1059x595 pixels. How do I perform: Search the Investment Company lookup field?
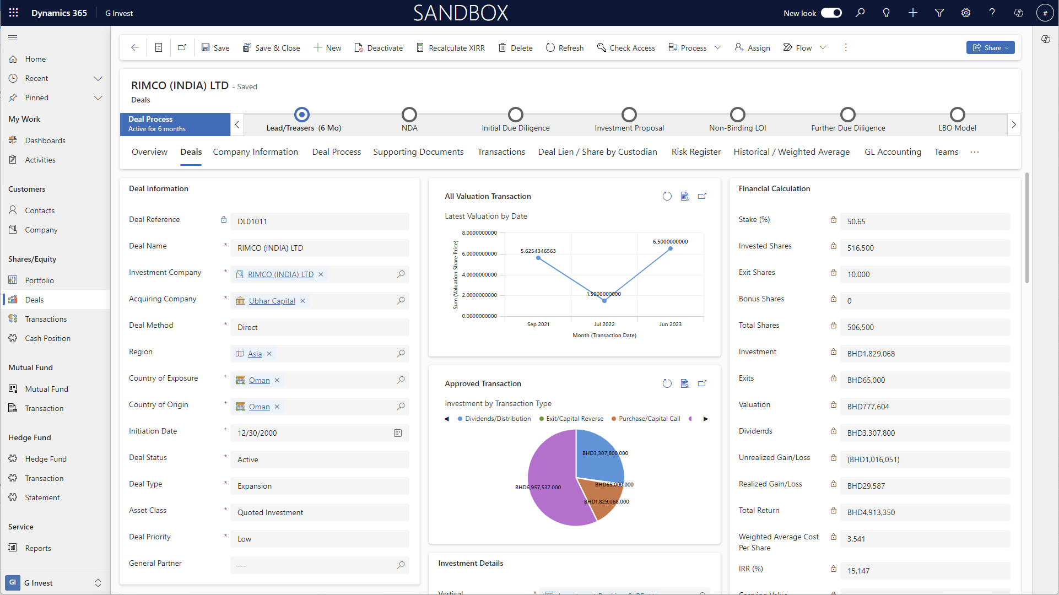pos(401,274)
